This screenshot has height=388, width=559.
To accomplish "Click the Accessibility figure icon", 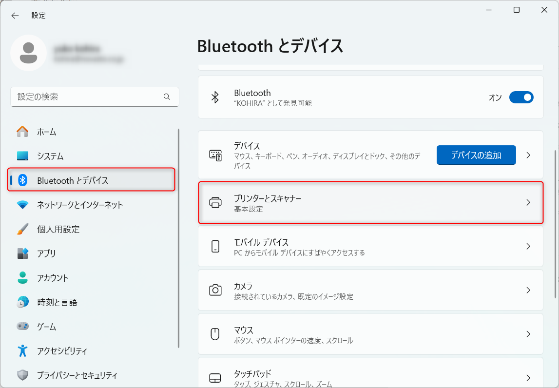I will click(x=22, y=351).
